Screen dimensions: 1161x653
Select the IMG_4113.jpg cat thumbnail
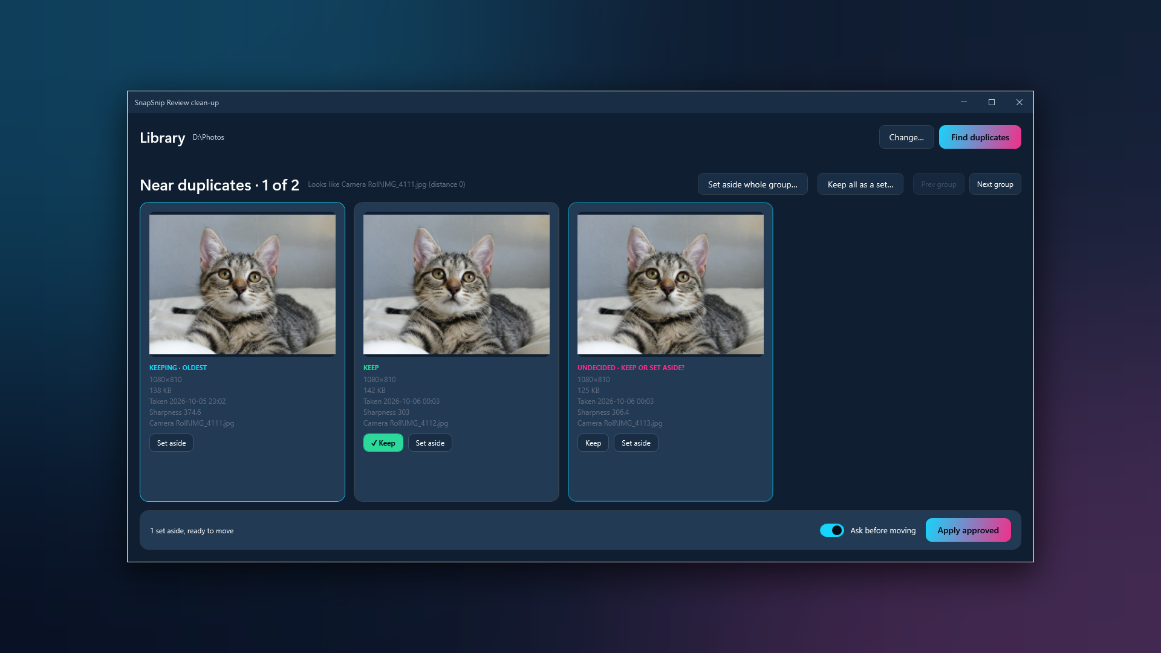[671, 284]
